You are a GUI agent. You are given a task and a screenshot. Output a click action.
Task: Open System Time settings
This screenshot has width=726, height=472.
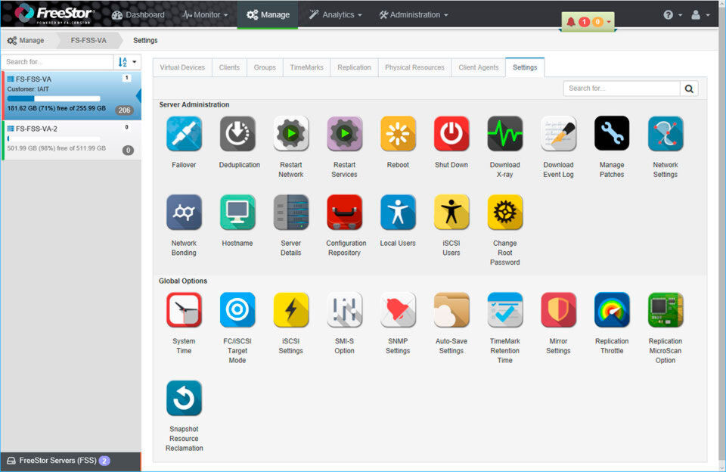(184, 310)
